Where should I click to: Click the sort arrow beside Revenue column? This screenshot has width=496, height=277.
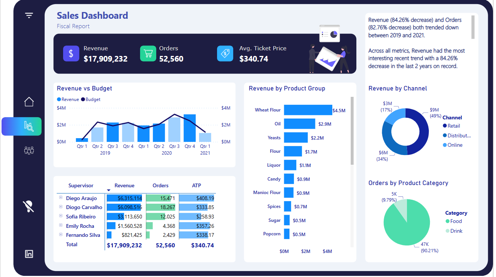109,190
